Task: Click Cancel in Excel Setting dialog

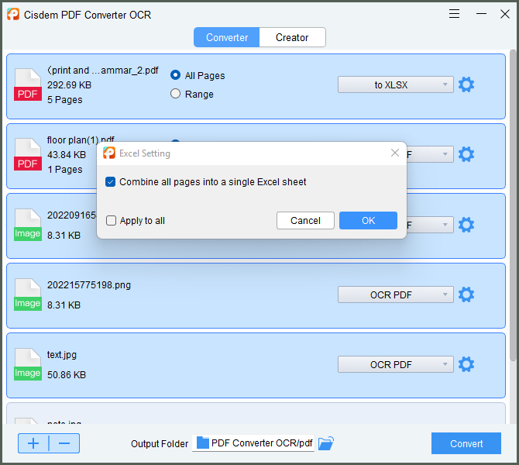Action: coord(305,221)
